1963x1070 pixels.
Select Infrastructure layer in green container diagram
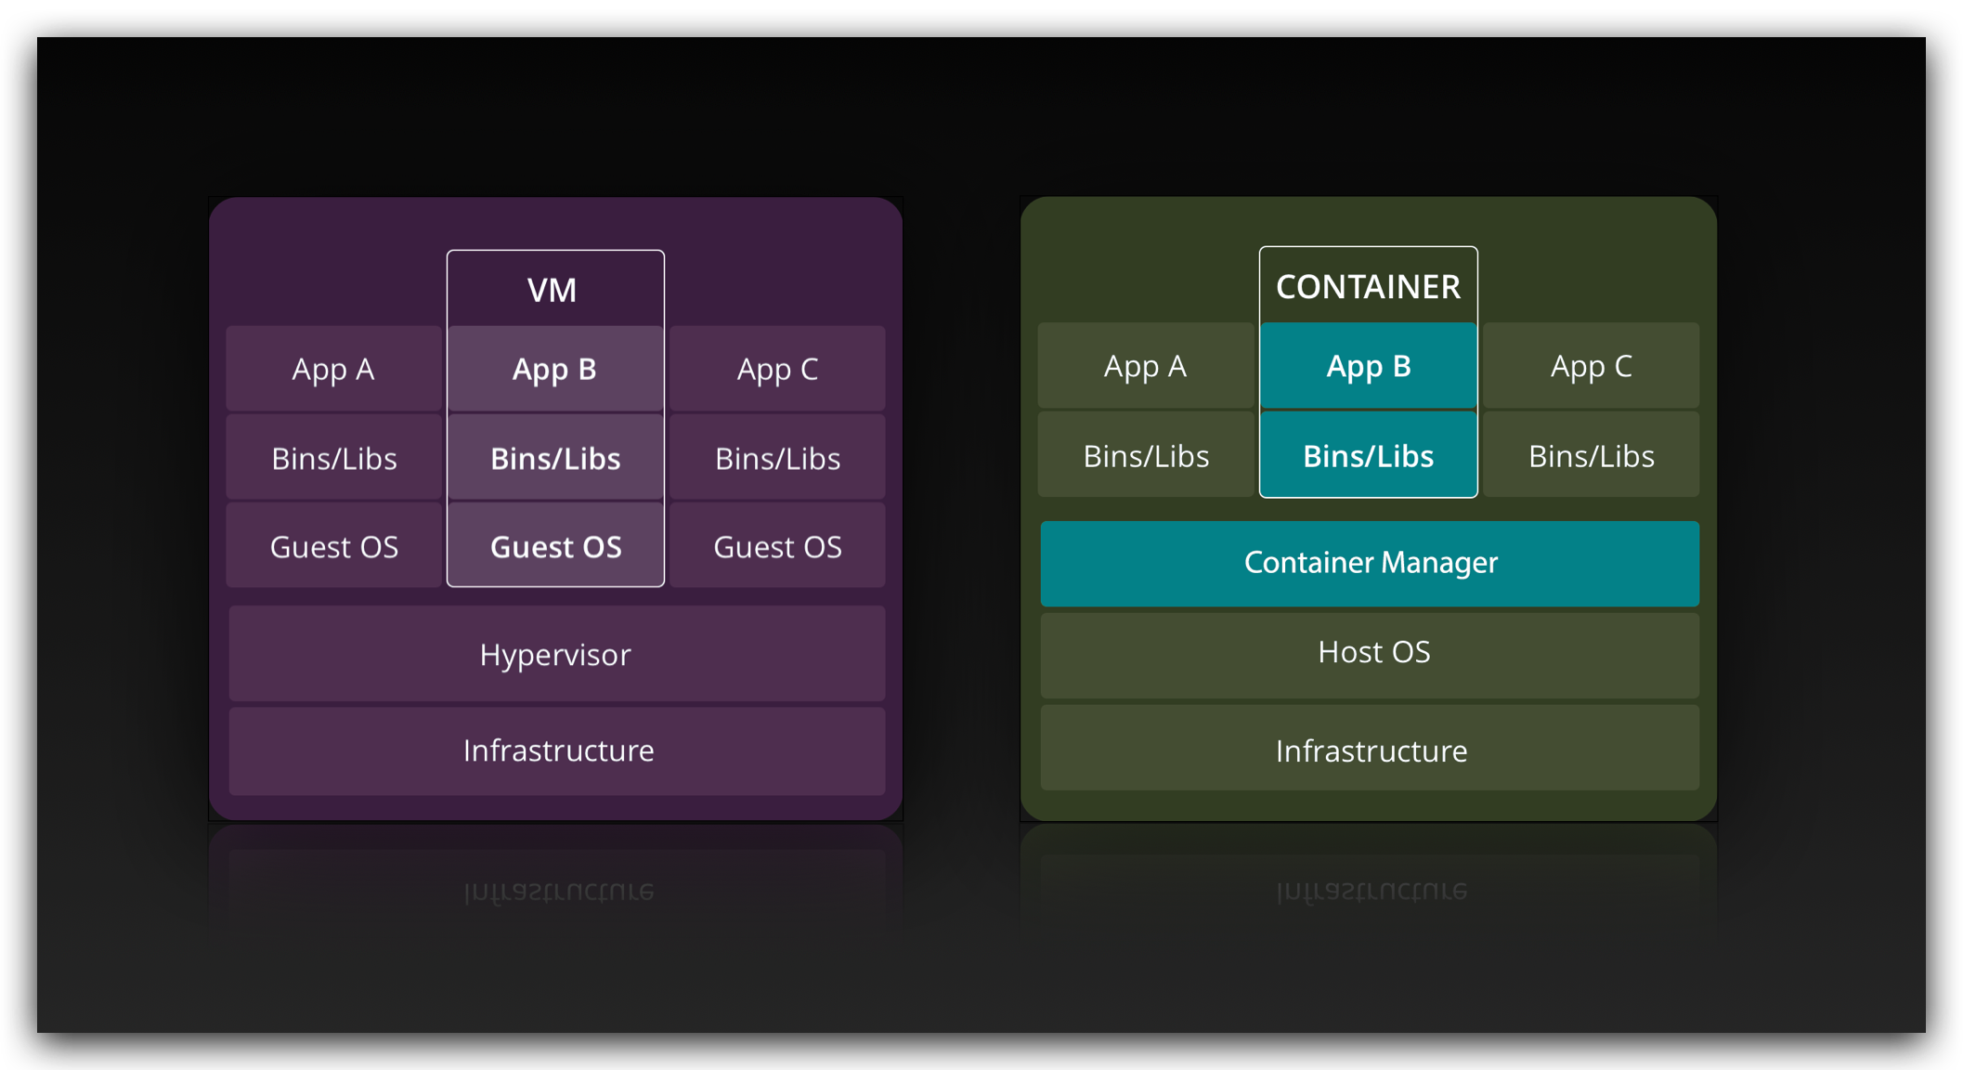coord(1370,749)
